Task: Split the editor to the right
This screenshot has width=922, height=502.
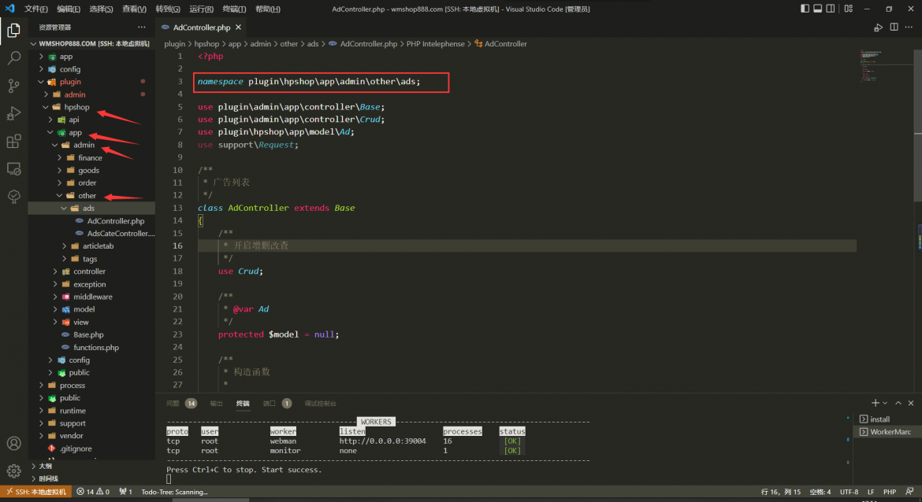Action: point(894,27)
